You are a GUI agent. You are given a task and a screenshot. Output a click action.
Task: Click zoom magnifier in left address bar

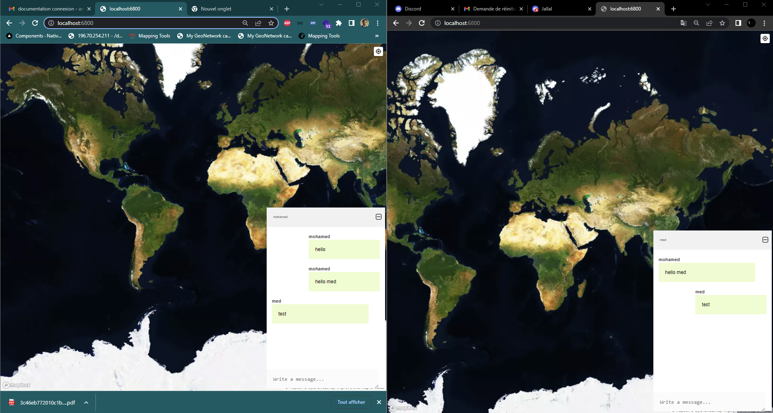pos(245,23)
